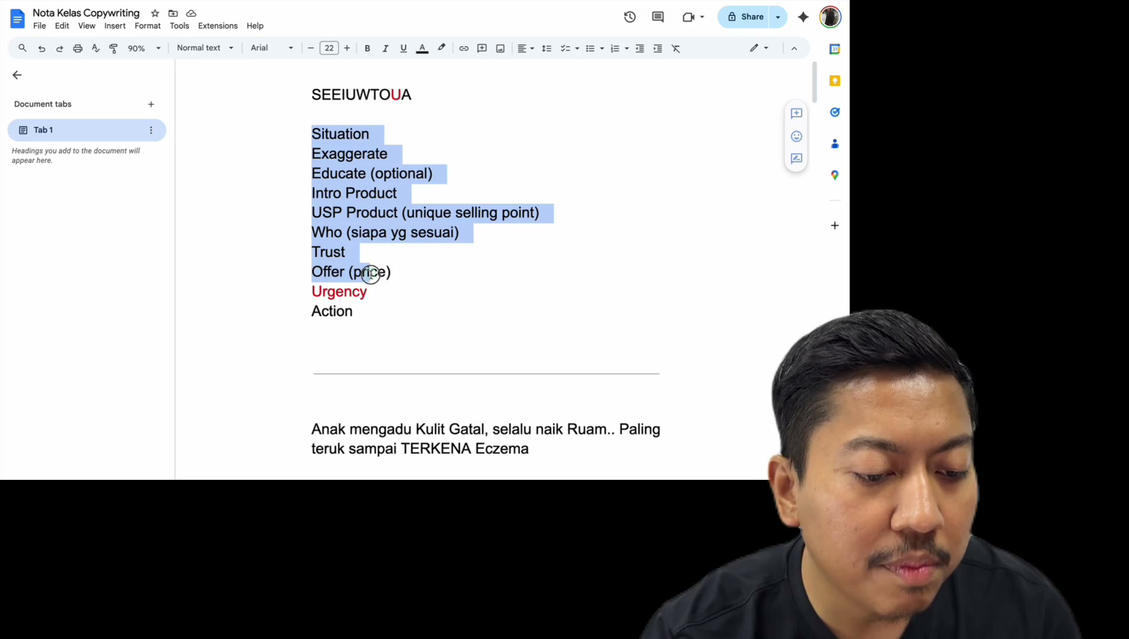
Task: Decrease the paragraph indent
Action: tap(640, 49)
